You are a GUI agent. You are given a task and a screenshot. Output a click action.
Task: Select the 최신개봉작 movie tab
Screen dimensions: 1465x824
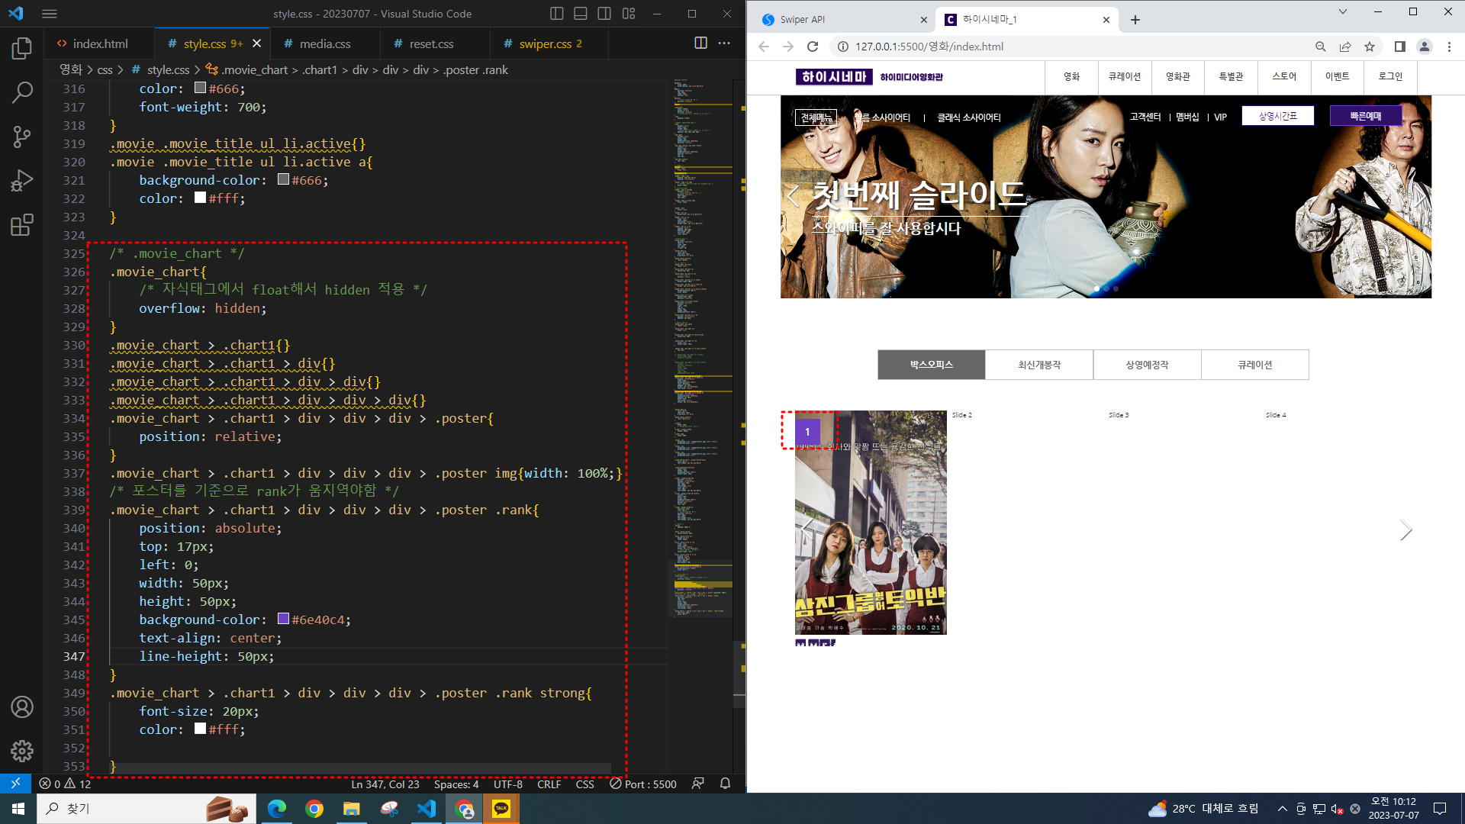pyautogui.click(x=1039, y=365)
